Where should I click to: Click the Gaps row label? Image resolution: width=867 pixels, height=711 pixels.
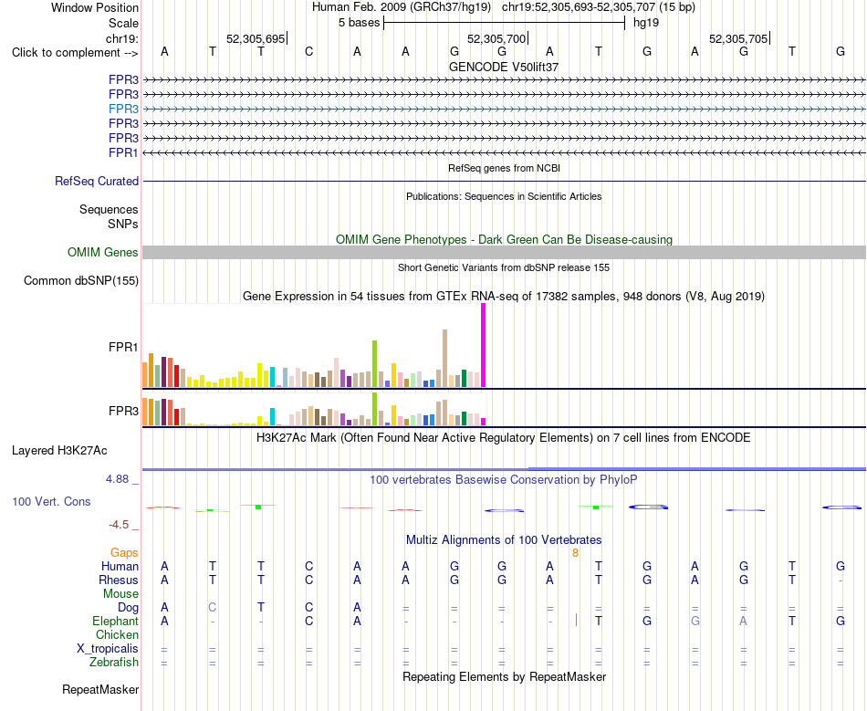124,553
